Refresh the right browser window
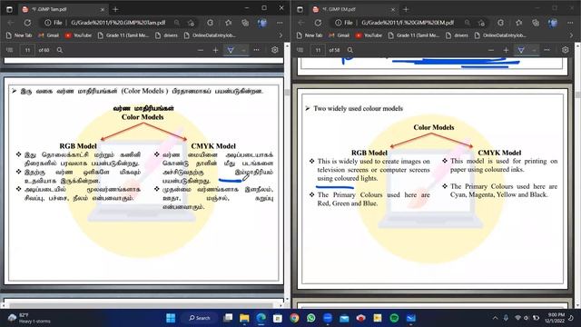581x327 pixels. (318, 23)
